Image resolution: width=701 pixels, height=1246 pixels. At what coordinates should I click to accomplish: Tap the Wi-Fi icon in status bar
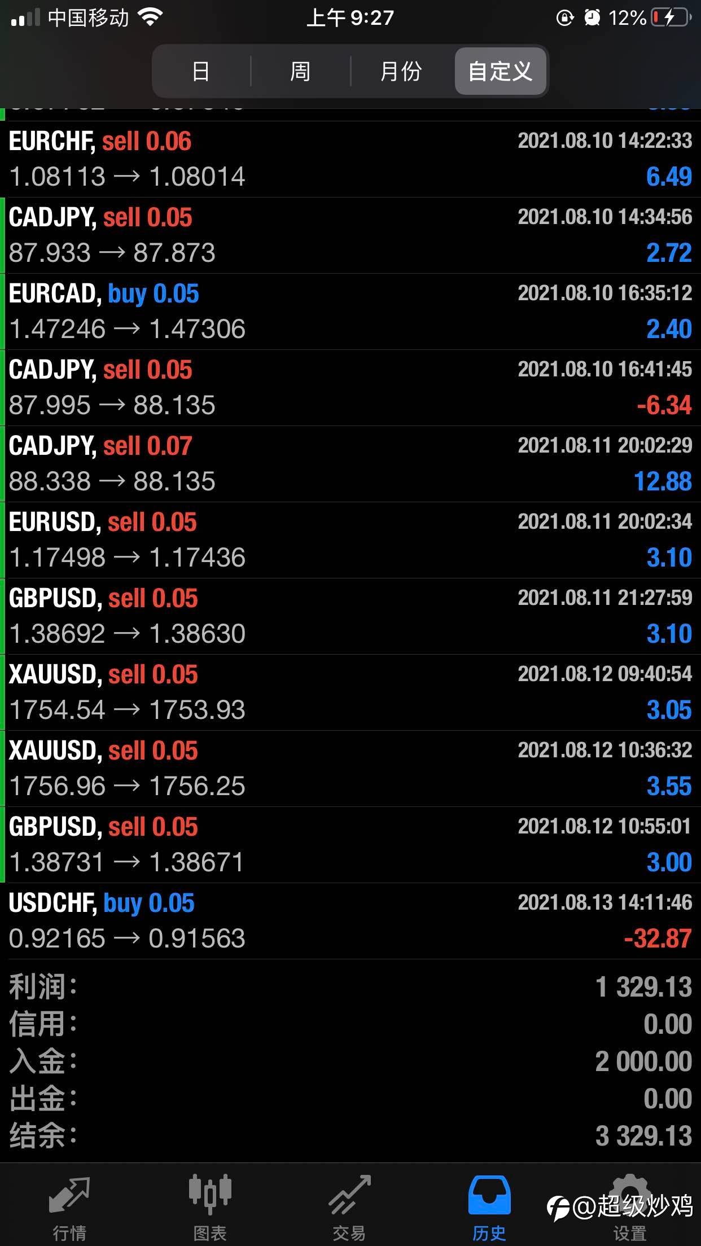coord(150,18)
